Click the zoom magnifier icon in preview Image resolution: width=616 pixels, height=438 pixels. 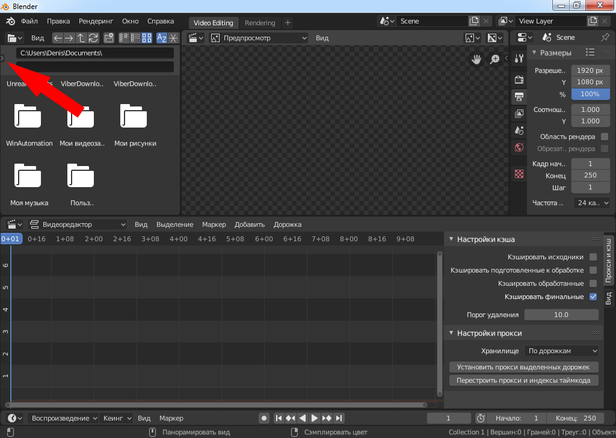tap(494, 59)
